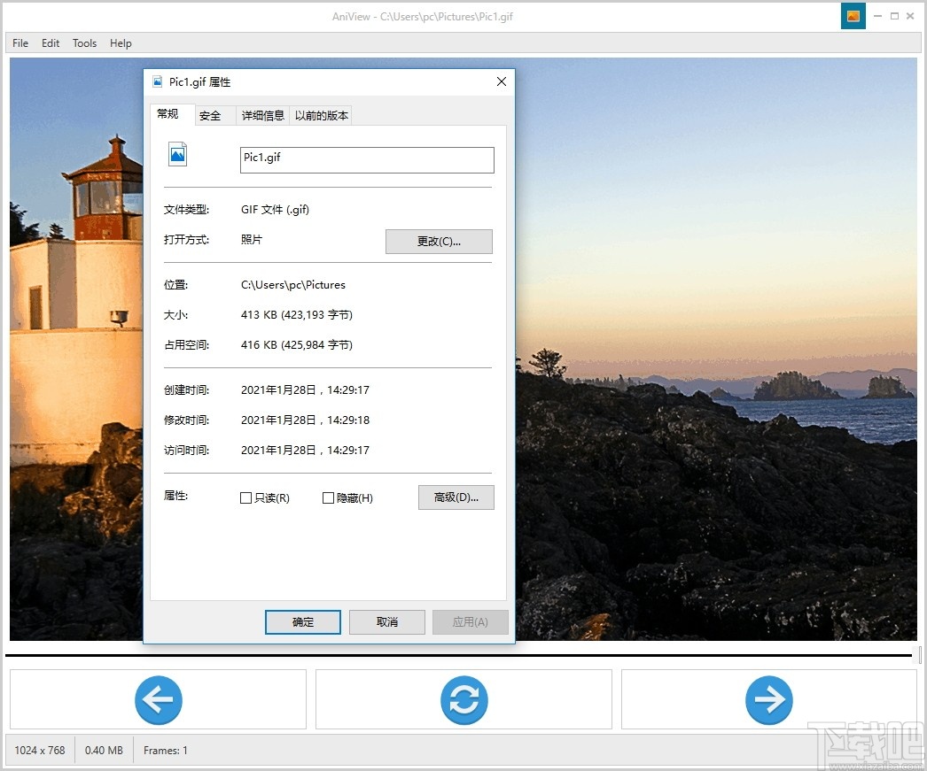The height and width of the screenshot is (771, 927).
Task: Close the AniView window
Action: pyautogui.click(x=910, y=17)
